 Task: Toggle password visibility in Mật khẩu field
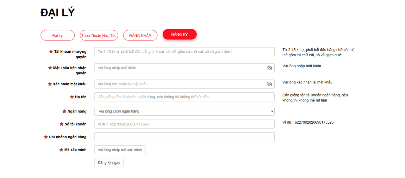[270, 68]
